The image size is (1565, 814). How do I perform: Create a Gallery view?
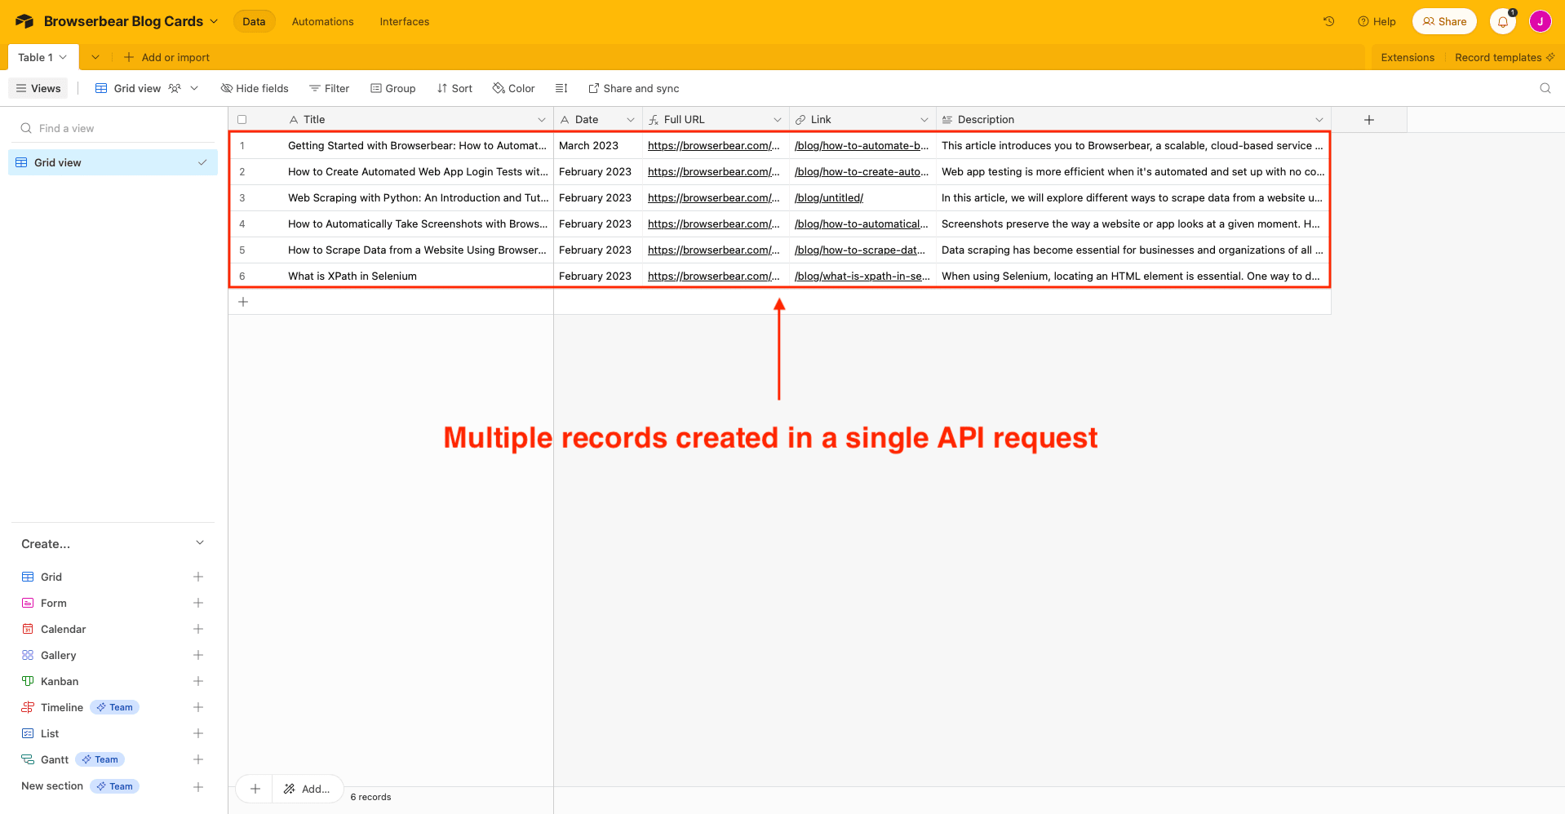(x=59, y=655)
